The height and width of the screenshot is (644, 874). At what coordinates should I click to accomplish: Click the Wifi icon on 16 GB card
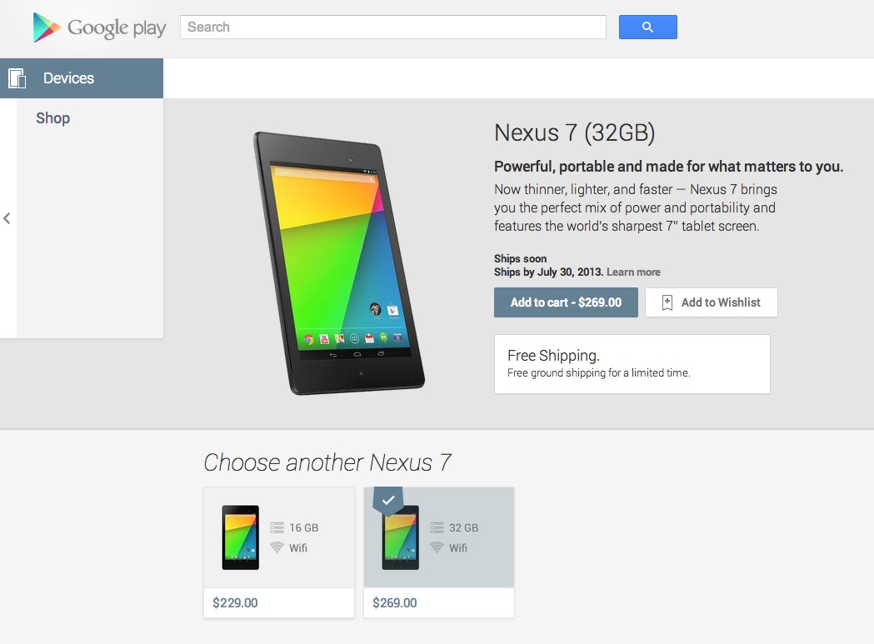pos(277,547)
